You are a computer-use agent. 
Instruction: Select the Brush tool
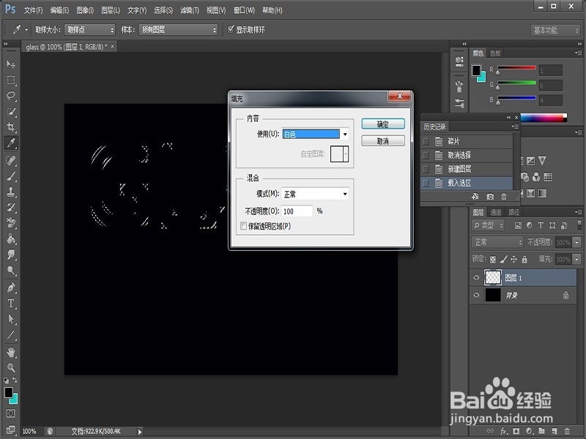[x=11, y=176]
